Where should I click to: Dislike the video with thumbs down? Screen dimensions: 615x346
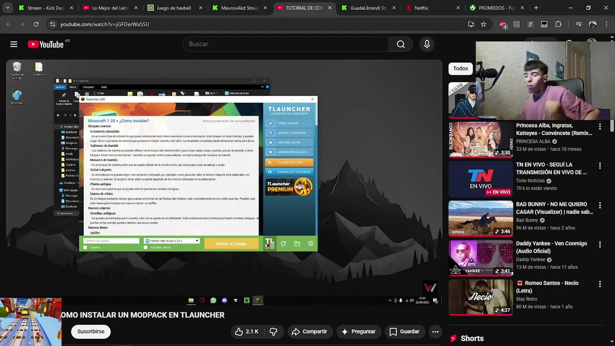(273, 332)
